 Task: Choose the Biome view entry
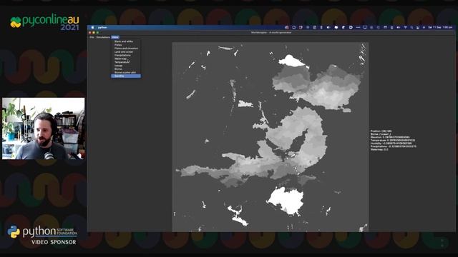[126, 69]
